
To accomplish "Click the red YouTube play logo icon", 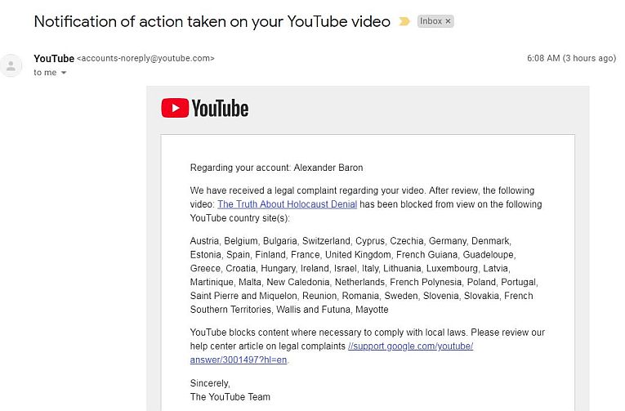I will pyautogui.click(x=175, y=108).
